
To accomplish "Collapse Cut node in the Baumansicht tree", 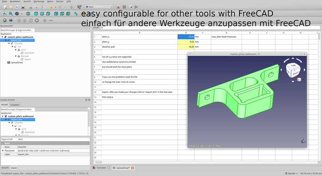I will (12, 47).
